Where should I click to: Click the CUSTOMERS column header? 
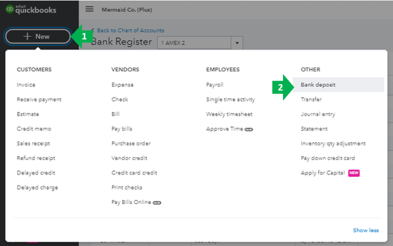pos(34,70)
